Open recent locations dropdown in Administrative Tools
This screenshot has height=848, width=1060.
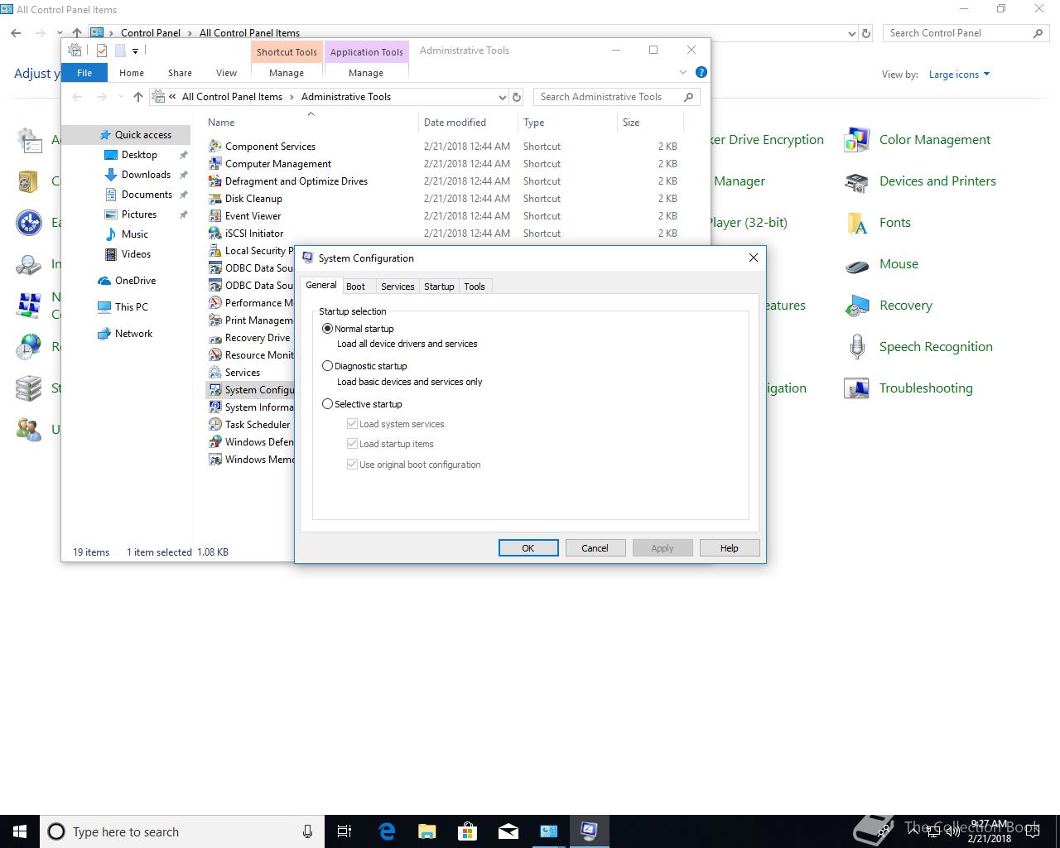[x=121, y=97]
